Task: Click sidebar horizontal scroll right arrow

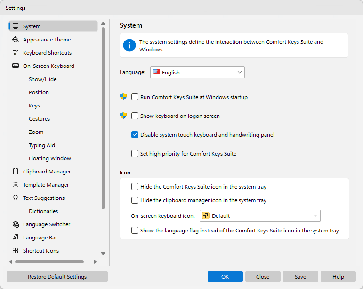Action: click(x=95, y=262)
